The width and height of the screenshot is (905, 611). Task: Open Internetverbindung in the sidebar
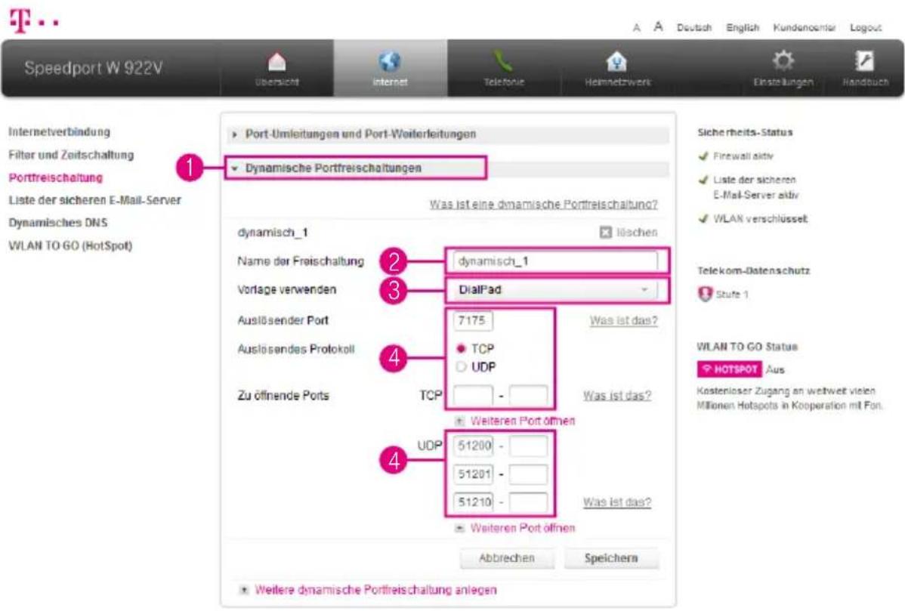[60, 131]
